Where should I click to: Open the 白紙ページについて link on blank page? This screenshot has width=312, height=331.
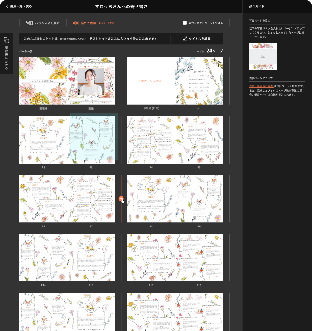coord(151,81)
